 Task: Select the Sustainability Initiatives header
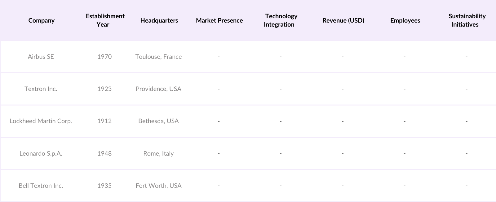pyautogui.click(x=467, y=20)
